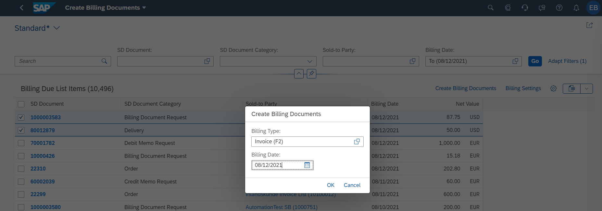Open the search icon in header
The height and width of the screenshot is (211, 602).
pos(491,8)
